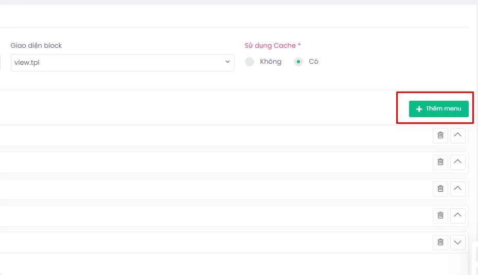Select the third menu row header bar
Viewport: 478px width, 275px height.
pyautogui.click(x=206, y=189)
